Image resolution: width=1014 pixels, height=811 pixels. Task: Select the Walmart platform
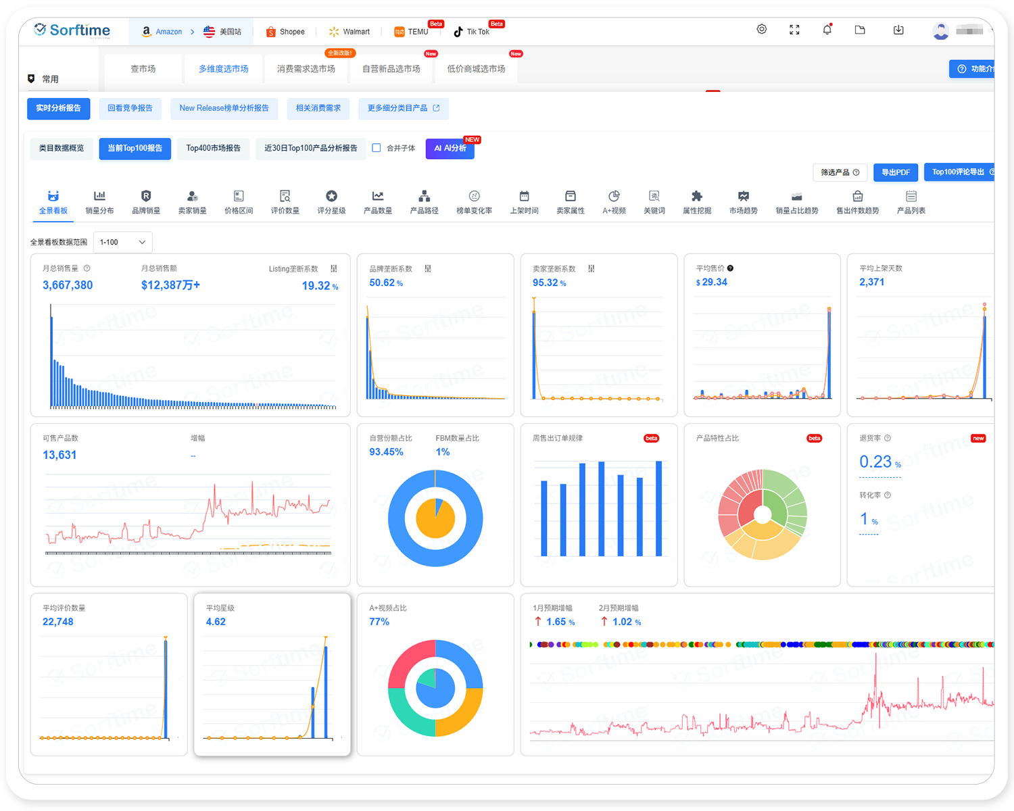pos(349,32)
